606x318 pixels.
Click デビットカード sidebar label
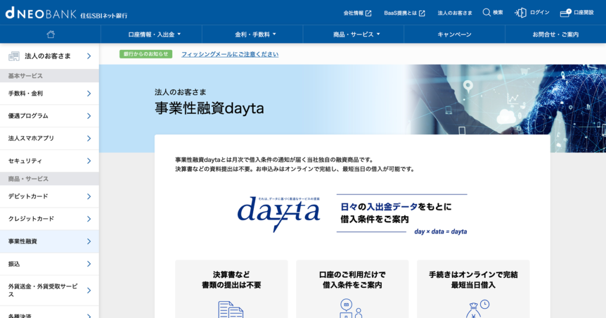pos(28,196)
